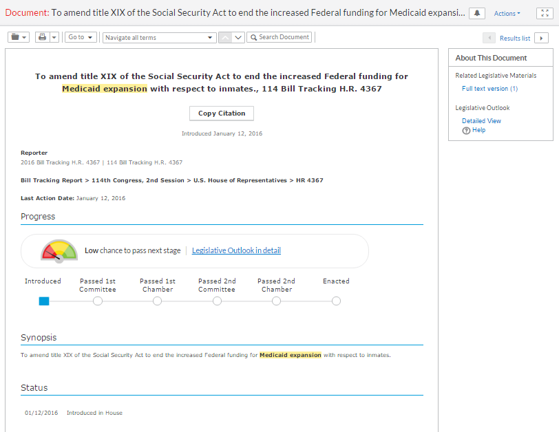The image size is (559, 432).
Task: Click the alert bell icon
Action: (476, 14)
